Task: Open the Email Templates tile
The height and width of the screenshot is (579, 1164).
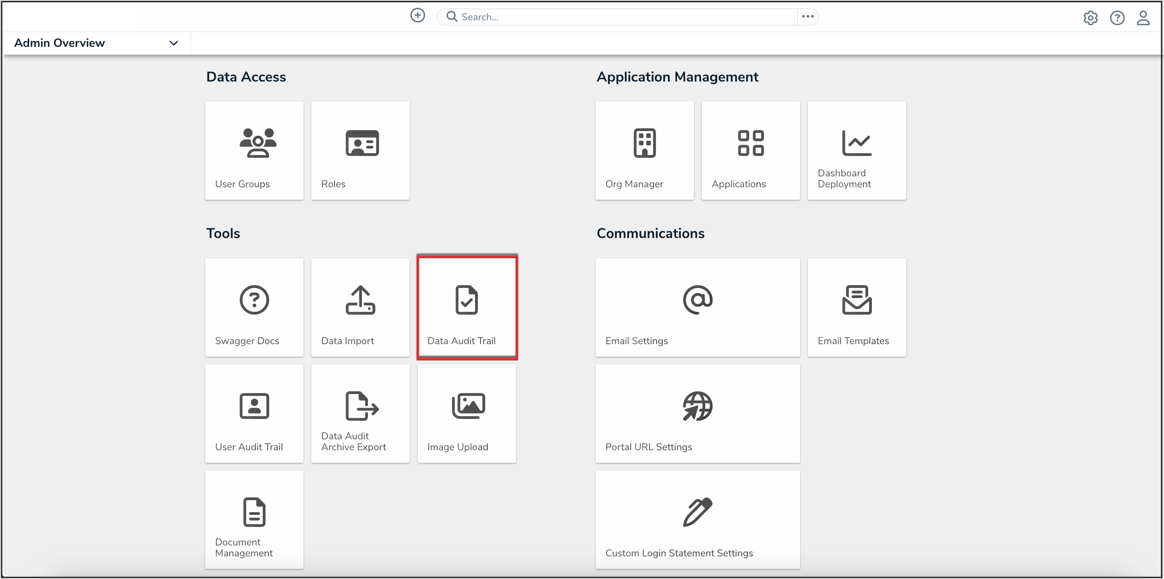Action: point(856,307)
